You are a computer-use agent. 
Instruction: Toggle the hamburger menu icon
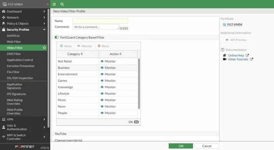[54, 4]
